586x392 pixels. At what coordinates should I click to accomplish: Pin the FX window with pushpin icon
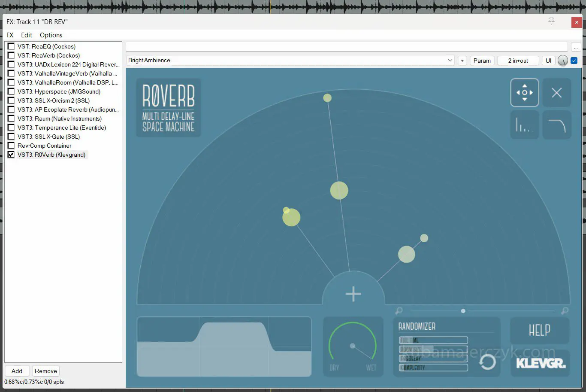[x=551, y=21]
